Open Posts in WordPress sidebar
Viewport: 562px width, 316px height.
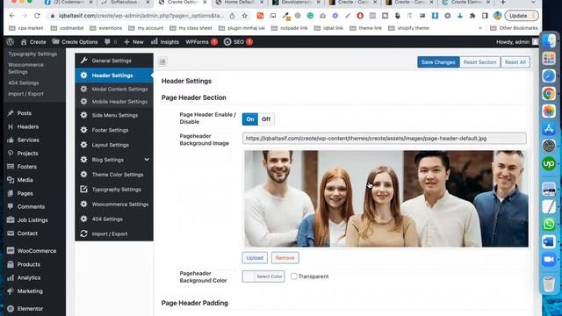coord(24,113)
